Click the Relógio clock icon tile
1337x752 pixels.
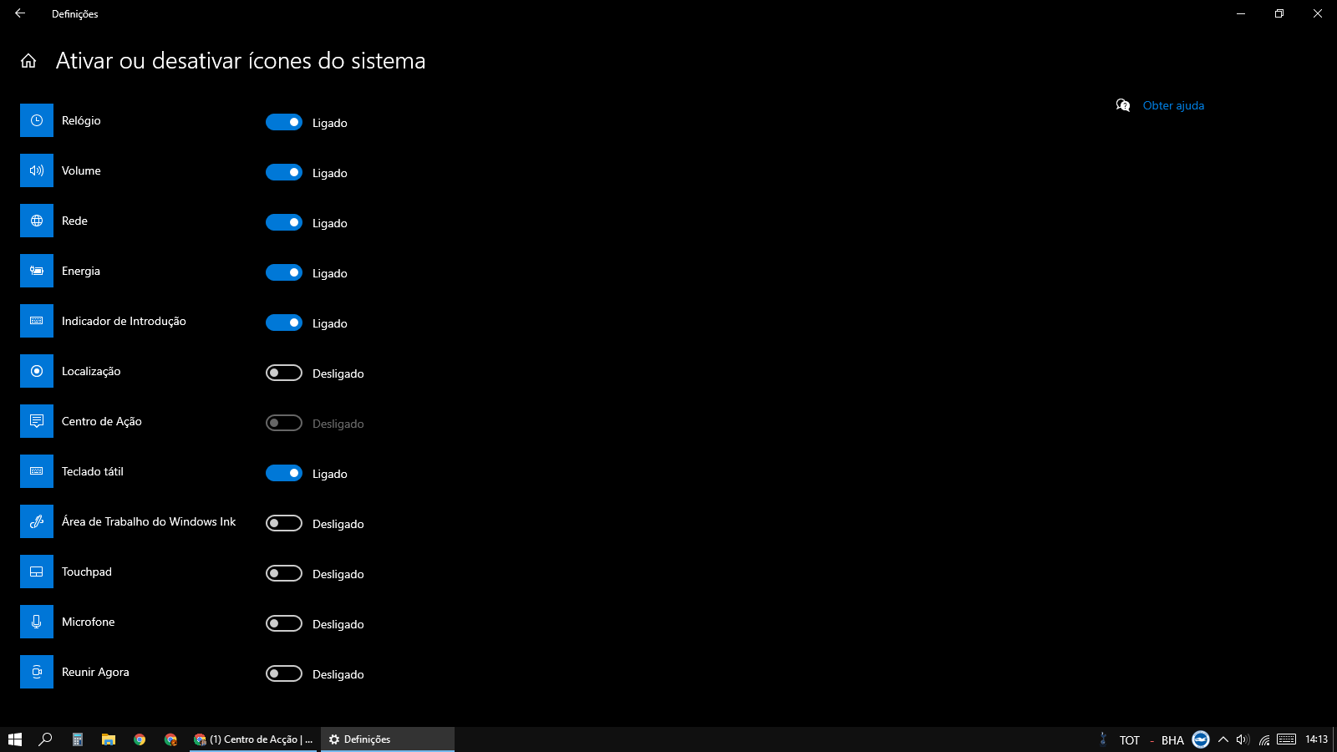click(37, 120)
